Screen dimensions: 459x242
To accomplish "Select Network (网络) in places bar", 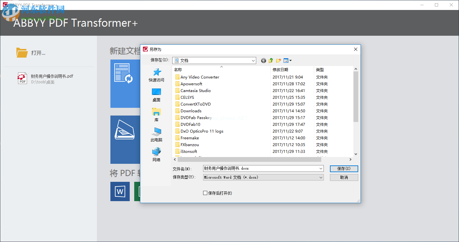I will tap(156, 155).
